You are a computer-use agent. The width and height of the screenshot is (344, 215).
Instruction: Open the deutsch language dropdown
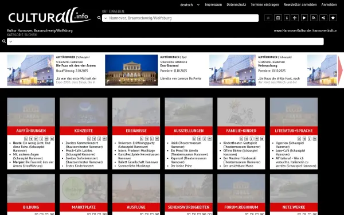click(190, 5)
